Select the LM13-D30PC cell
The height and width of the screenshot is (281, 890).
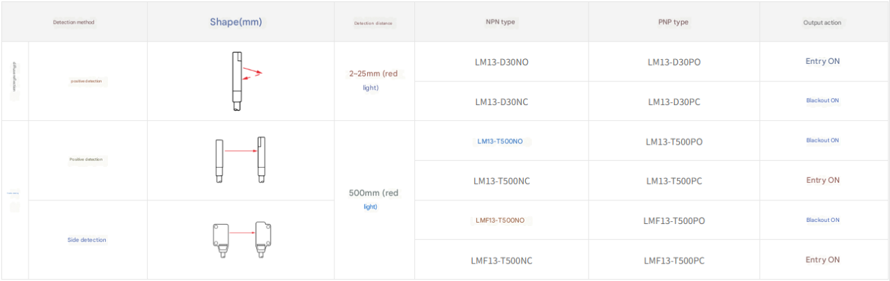click(674, 102)
